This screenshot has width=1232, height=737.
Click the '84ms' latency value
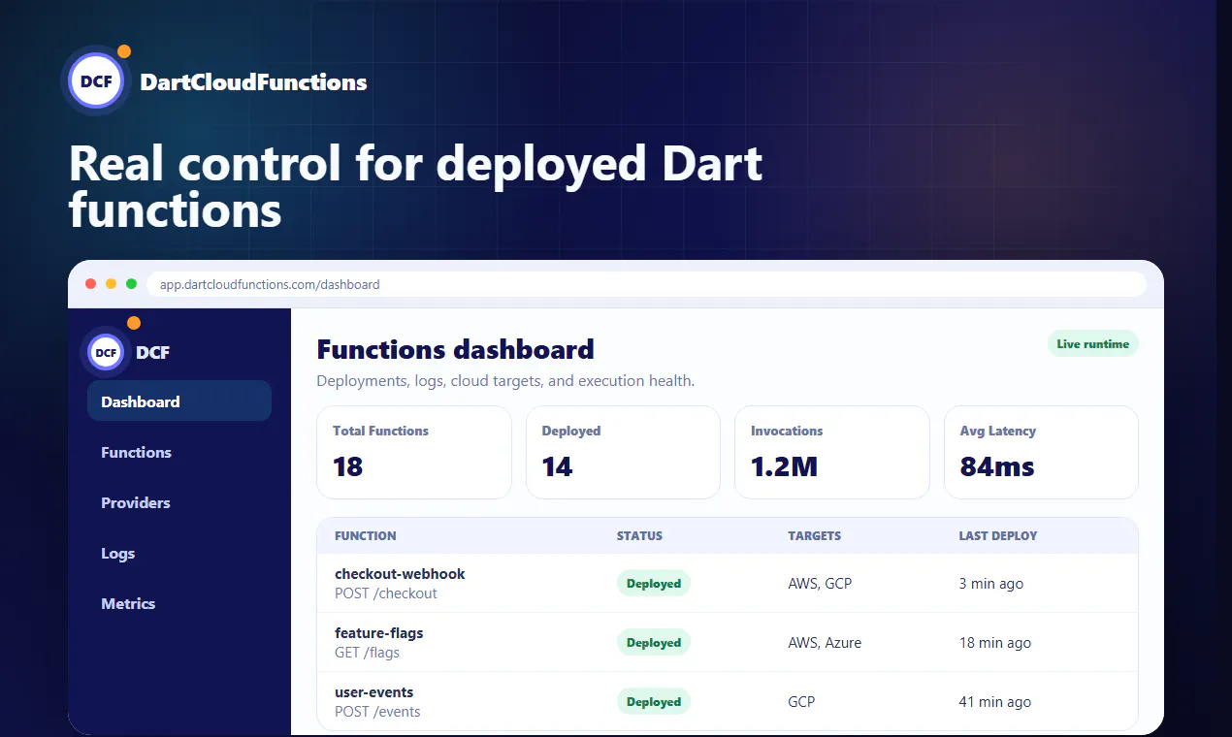pyautogui.click(x=997, y=466)
